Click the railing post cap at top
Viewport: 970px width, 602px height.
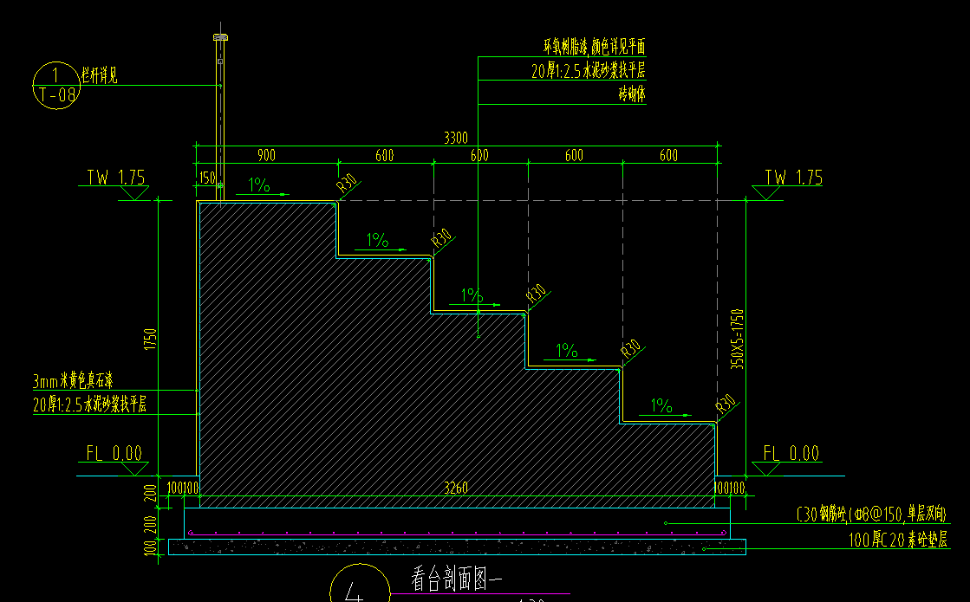(221, 38)
